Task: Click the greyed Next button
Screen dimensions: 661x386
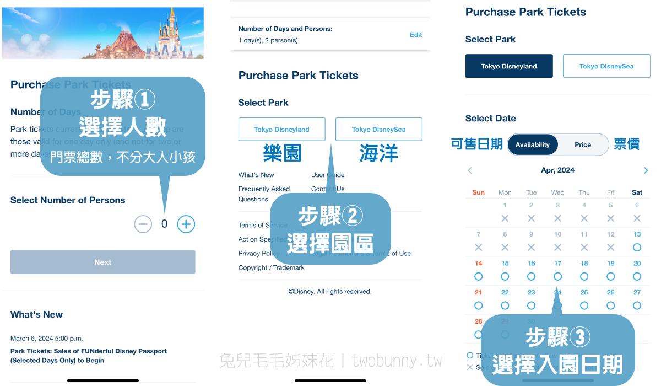Action: (x=103, y=262)
